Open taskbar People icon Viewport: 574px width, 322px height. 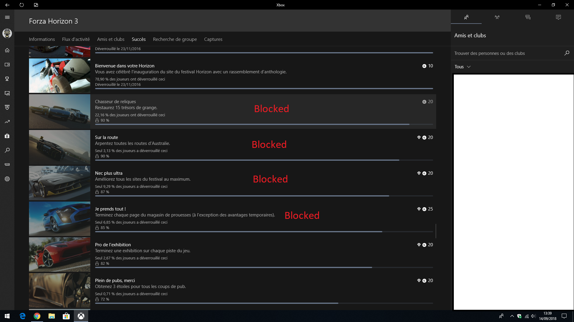[x=501, y=316]
